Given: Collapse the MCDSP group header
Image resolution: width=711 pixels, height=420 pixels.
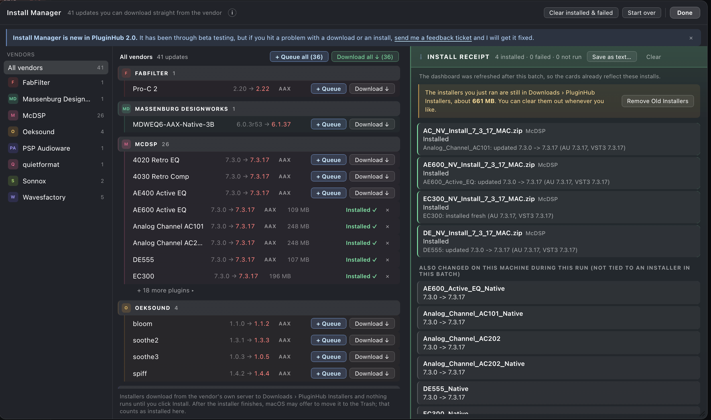Looking at the screenshot, I should [x=259, y=144].
